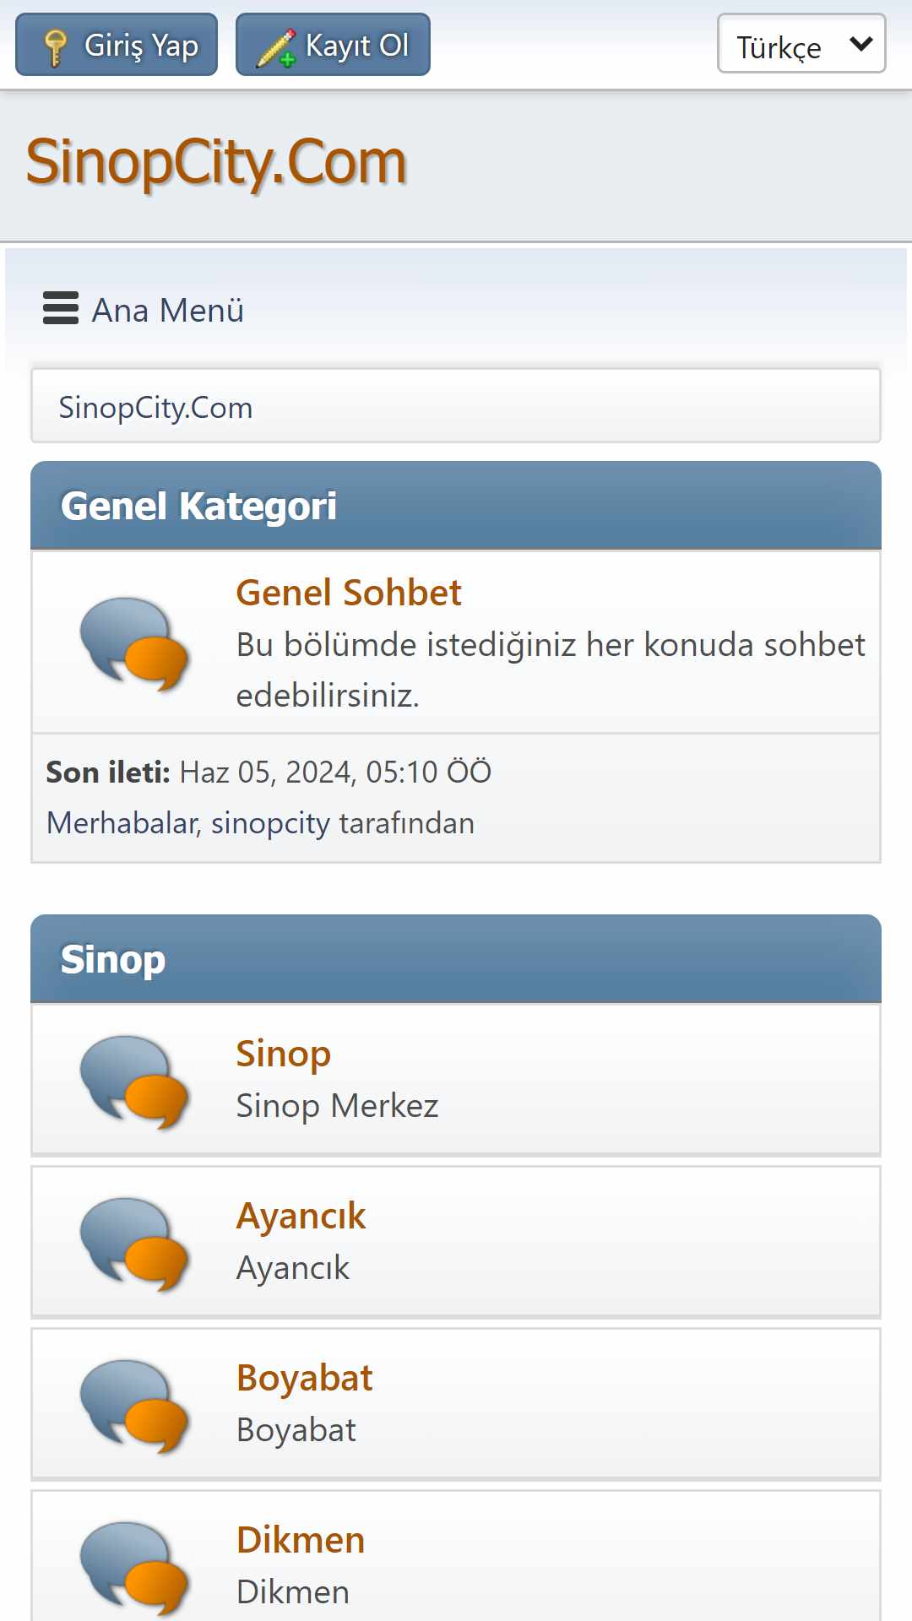Click the Genel Sohbet board speech-bubble icon
912x1621 pixels.
[x=133, y=643]
